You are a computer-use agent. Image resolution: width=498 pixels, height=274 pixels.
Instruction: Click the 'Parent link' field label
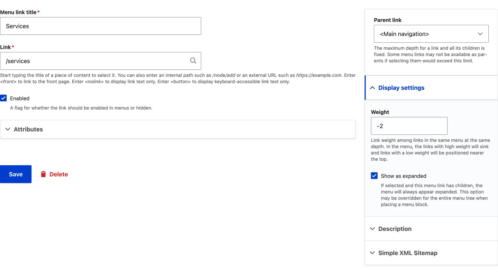point(388,20)
